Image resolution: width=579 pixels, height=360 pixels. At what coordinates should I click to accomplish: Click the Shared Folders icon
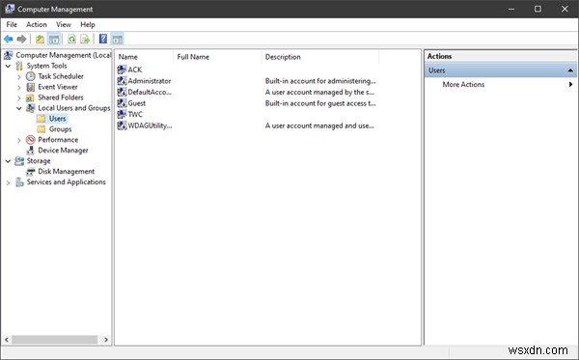pyautogui.click(x=30, y=97)
